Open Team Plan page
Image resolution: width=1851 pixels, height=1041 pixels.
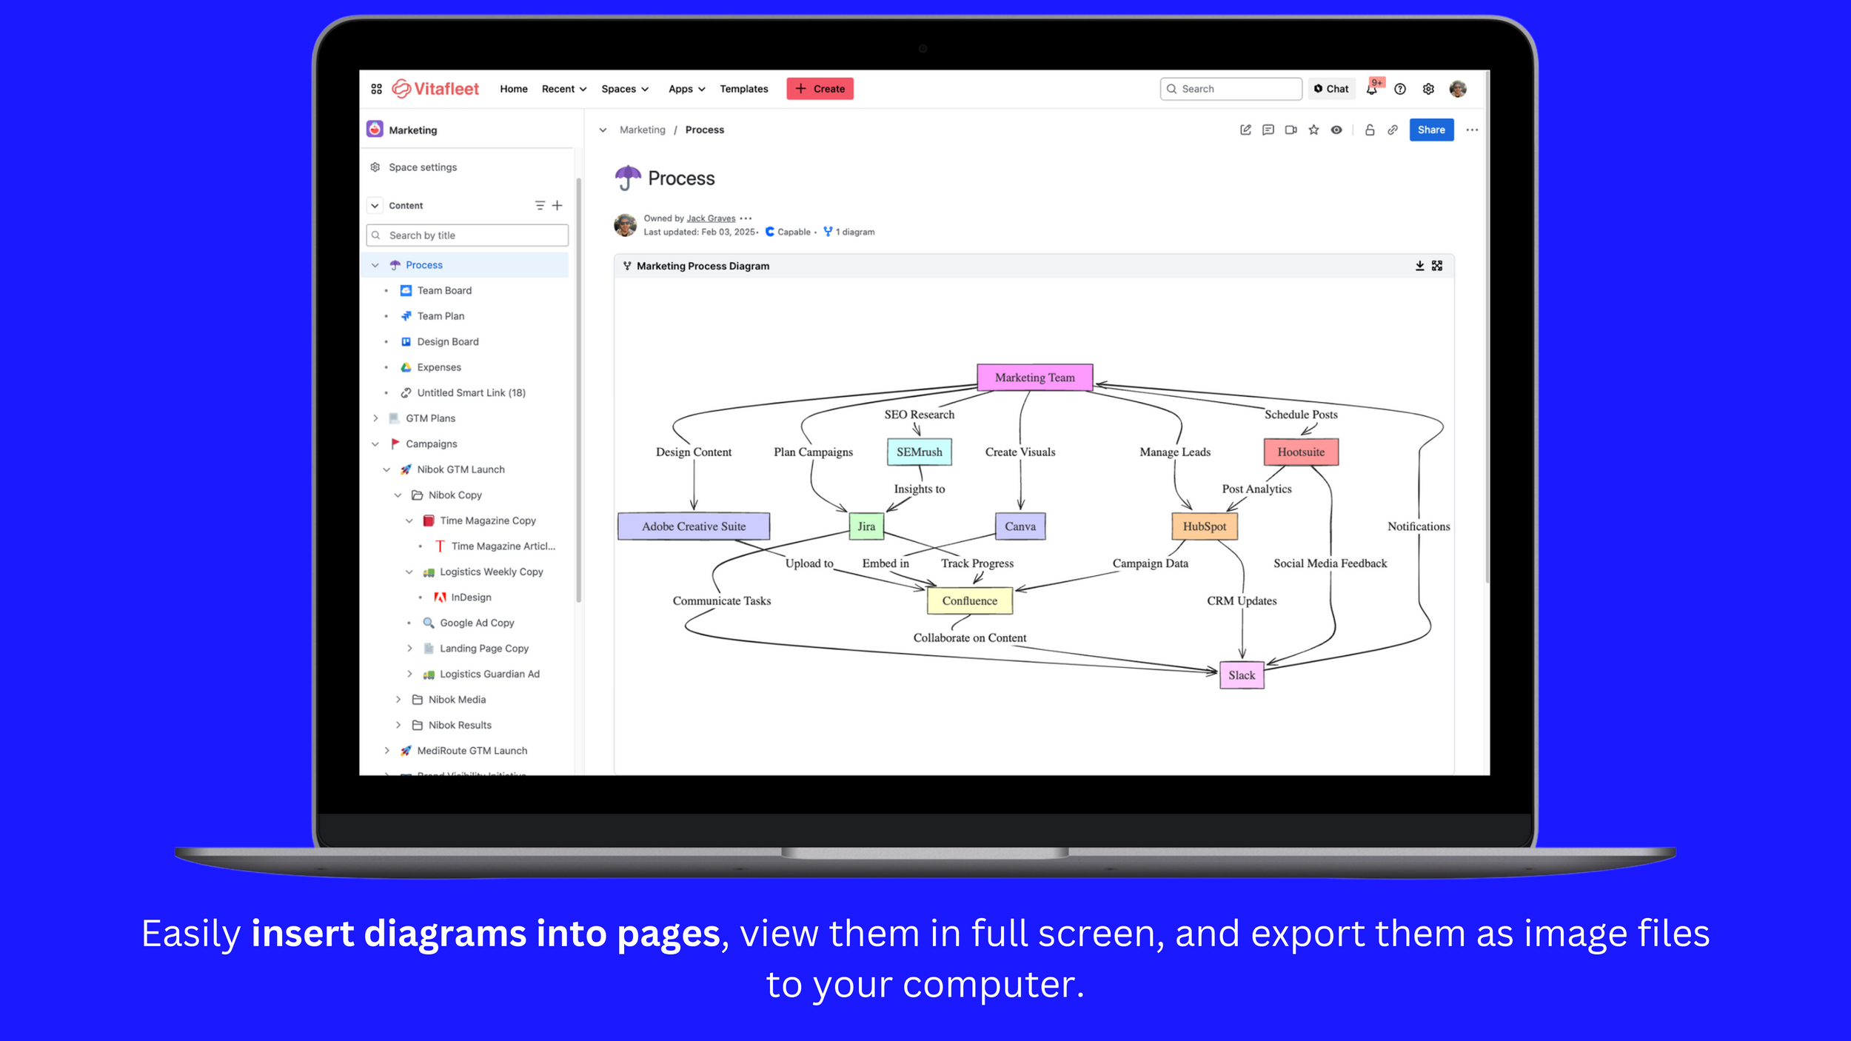tap(441, 316)
